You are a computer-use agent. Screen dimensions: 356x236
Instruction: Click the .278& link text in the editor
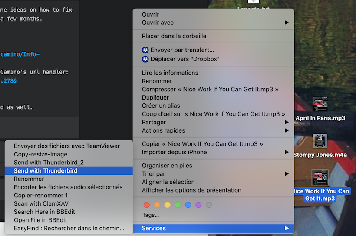[9, 81]
